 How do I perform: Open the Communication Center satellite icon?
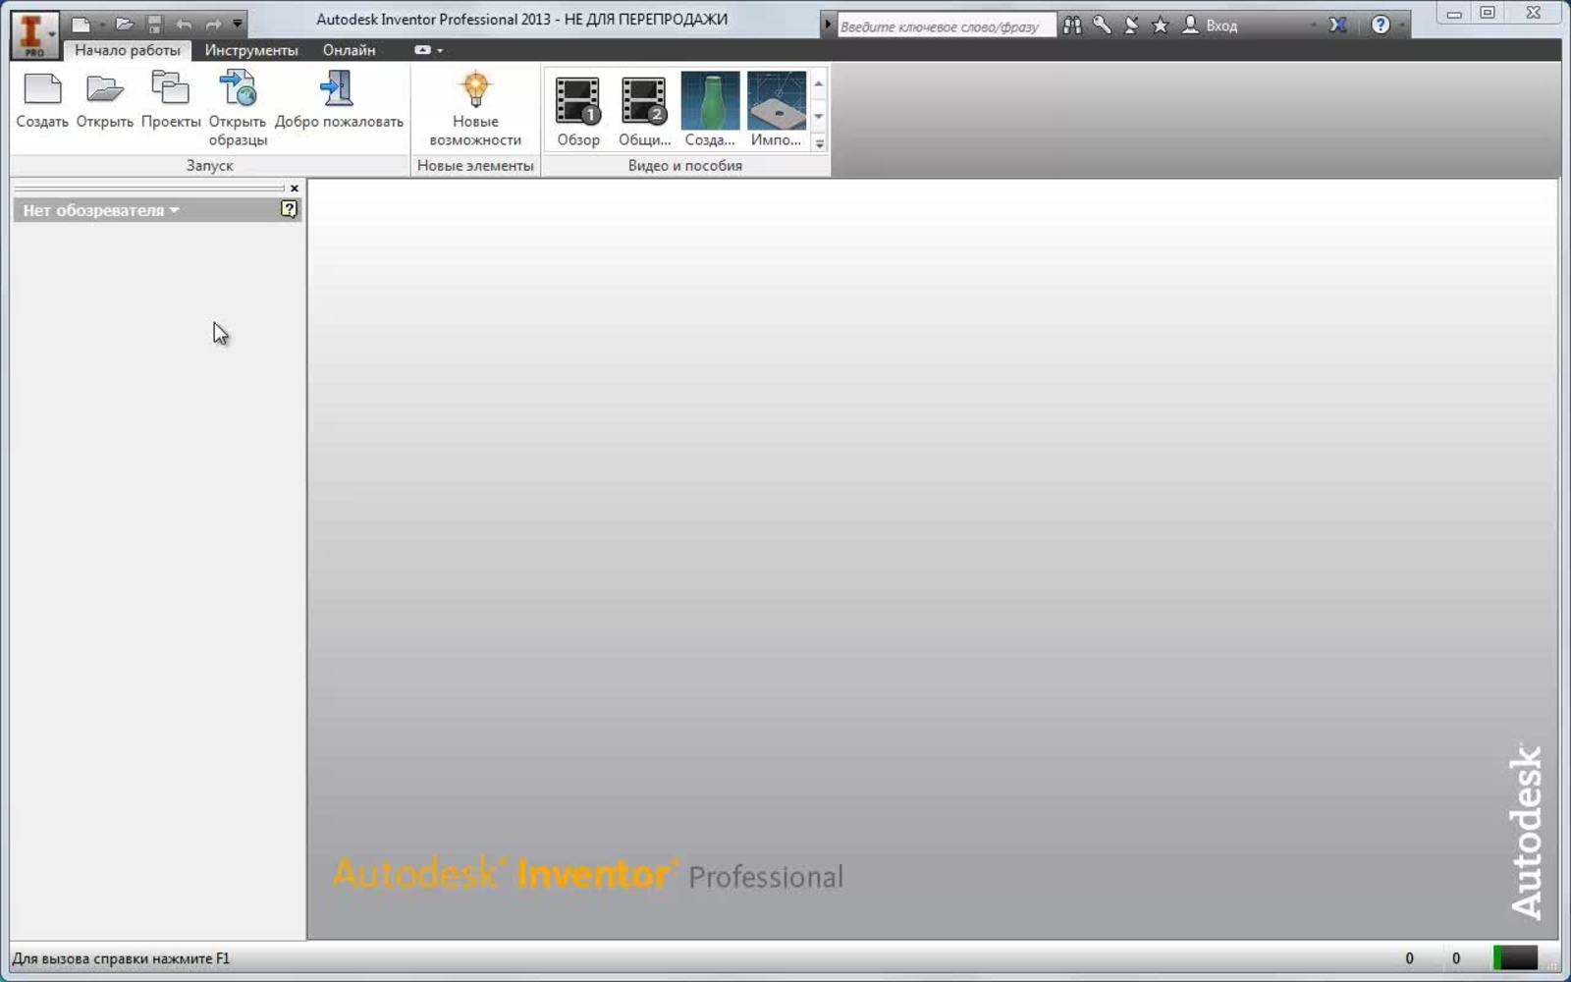pos(1131,26)
